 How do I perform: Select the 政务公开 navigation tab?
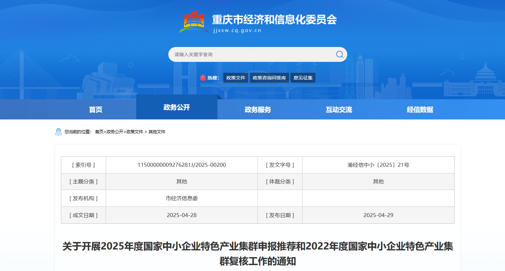tap(177, 107)
